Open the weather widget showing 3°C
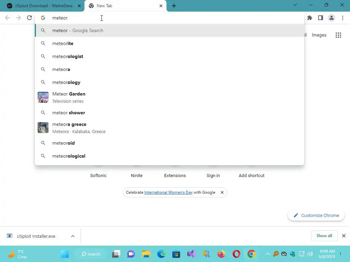Viewport: 350px width, 262px height. point(17,254)
